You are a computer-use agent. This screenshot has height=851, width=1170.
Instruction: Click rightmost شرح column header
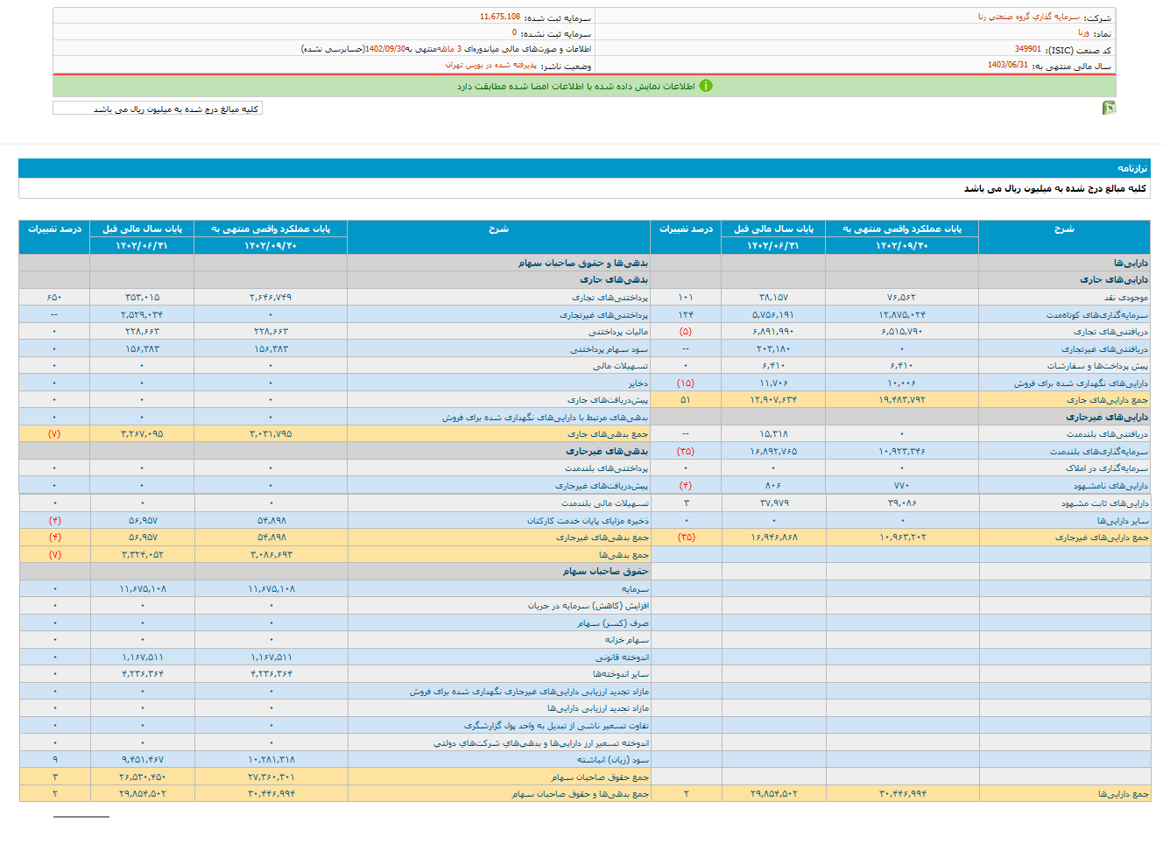pos(1063,229)
